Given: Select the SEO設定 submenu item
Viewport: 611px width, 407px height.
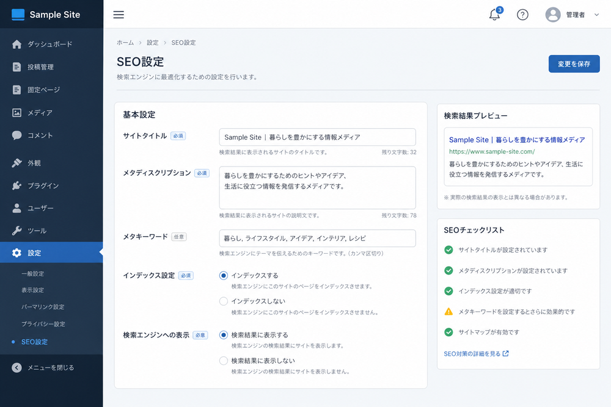Looking at the screenshot, I should click(x=34, y=342).
